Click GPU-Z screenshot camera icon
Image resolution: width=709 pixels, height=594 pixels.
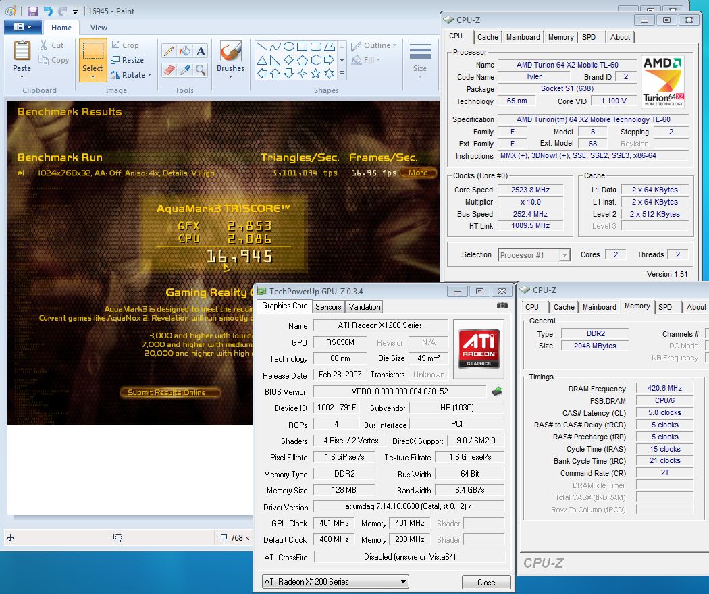tap(502, 306)
